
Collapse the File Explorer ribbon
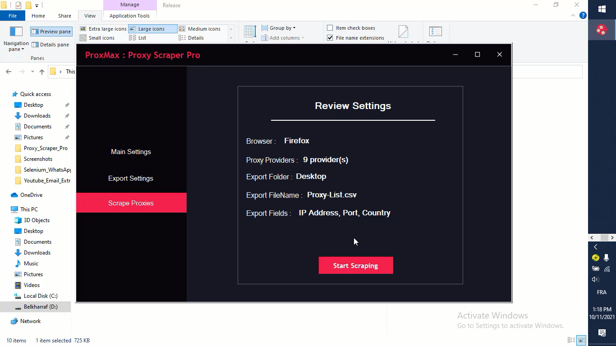pos(573,15)
